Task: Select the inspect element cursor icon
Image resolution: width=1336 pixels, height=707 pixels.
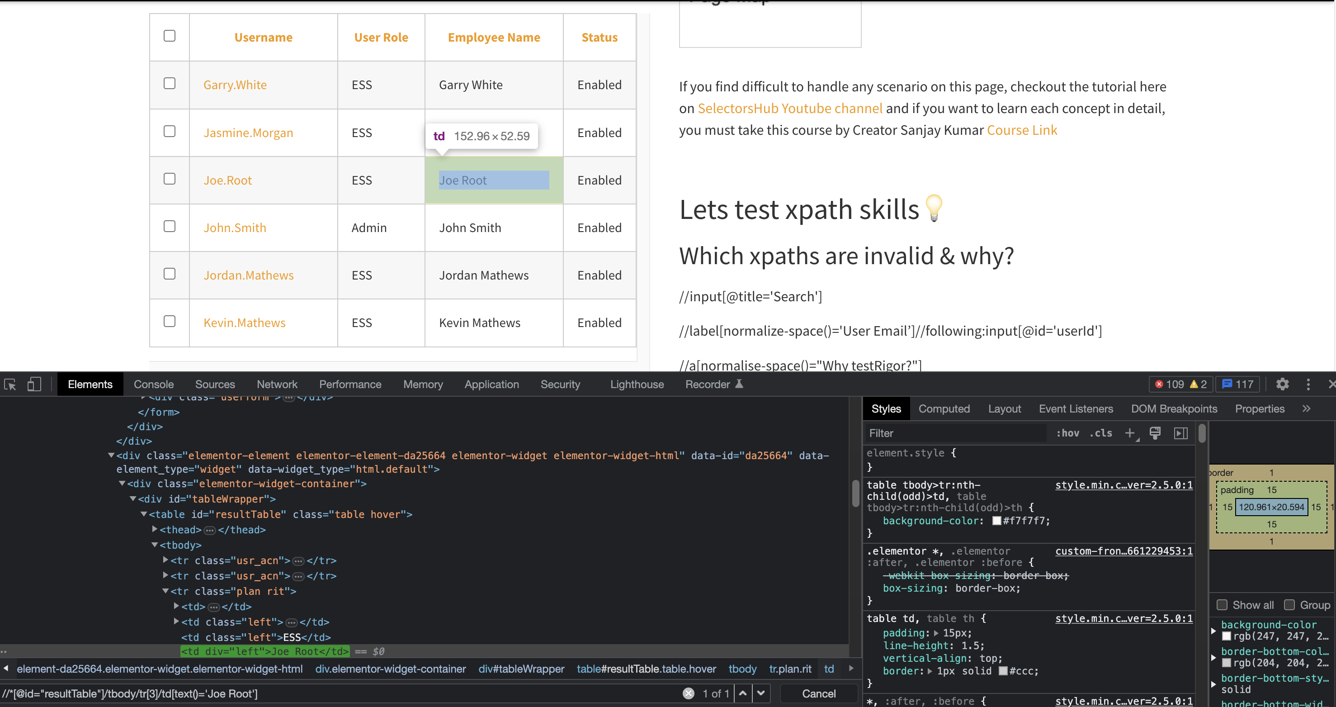Action: pyautogui.click(x=9, y=384)
